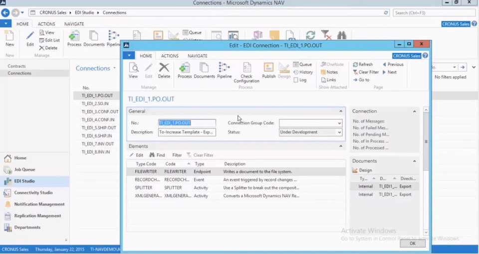
Task: Open Job Queue in navigation pane
Action: click(24, 169)
